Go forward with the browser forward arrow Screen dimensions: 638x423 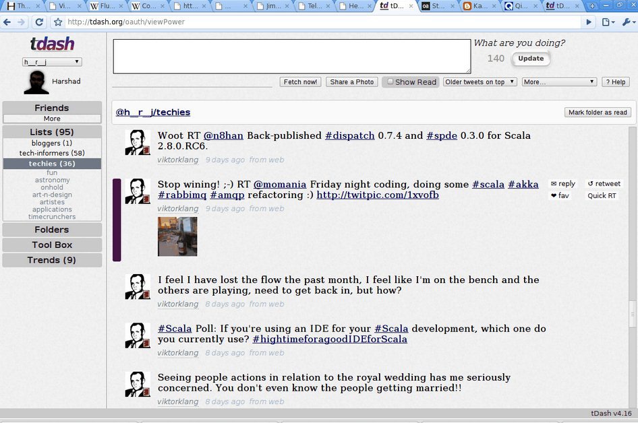pyautogui.click(x=21, y=22)
